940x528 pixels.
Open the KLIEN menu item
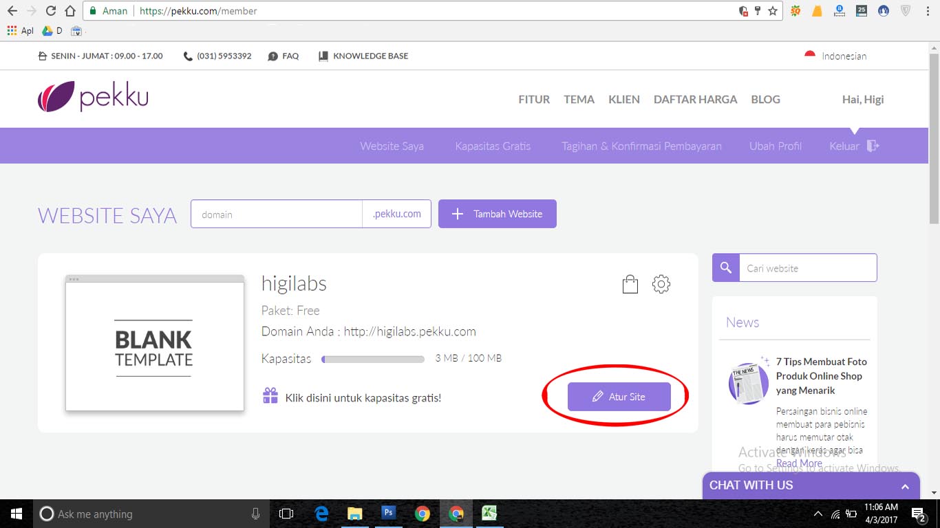coord(624,99)
